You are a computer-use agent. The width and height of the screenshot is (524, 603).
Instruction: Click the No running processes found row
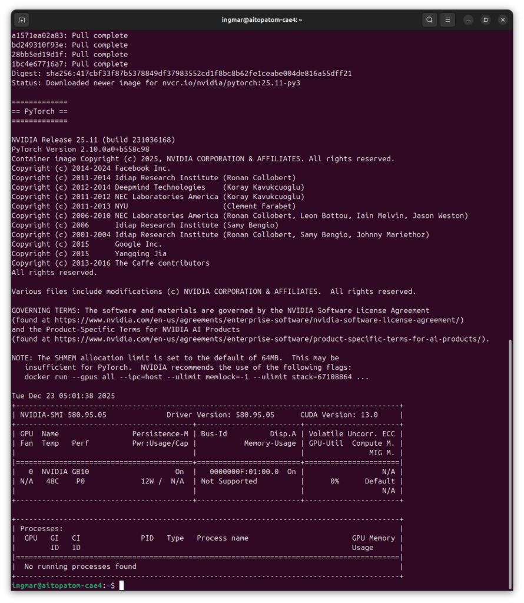[80, 566]
